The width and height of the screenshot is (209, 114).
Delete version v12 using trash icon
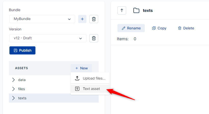point(94,38)
